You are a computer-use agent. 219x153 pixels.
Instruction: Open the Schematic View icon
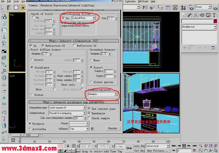[x=175, y=7]
